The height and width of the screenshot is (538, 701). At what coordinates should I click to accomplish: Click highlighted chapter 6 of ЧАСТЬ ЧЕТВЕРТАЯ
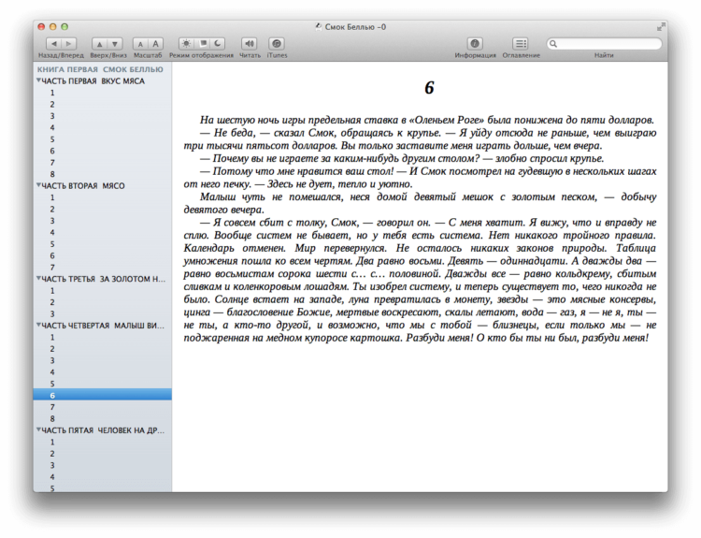click(103, 395)
